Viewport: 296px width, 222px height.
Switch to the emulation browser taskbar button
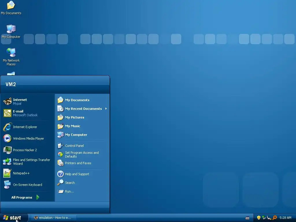pos(54,218)
